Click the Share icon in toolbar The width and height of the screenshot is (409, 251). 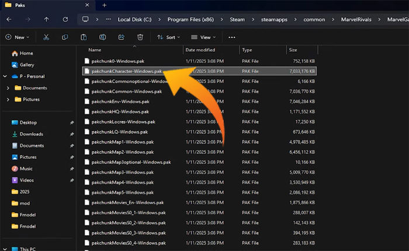(x=121, y=37)
